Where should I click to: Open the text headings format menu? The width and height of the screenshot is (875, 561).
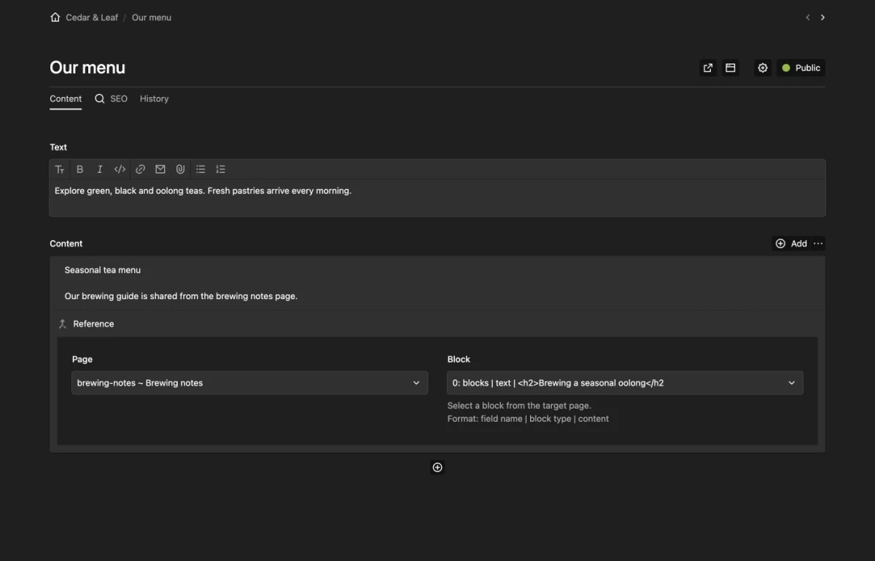pos(60,169)
